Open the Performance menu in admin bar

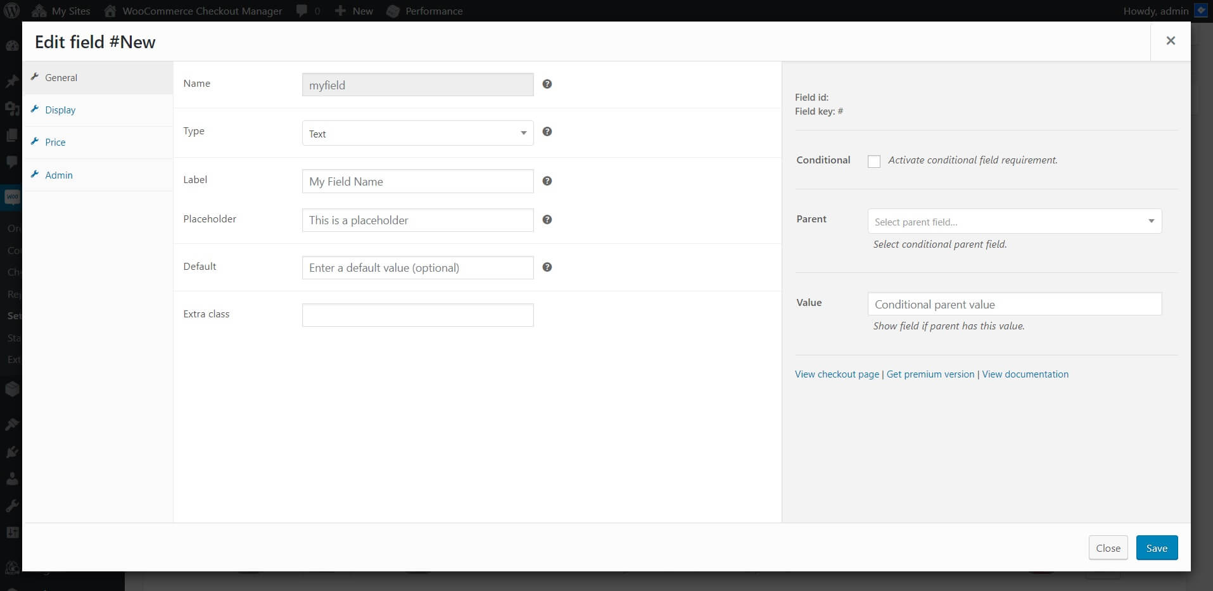coord(424,11)
